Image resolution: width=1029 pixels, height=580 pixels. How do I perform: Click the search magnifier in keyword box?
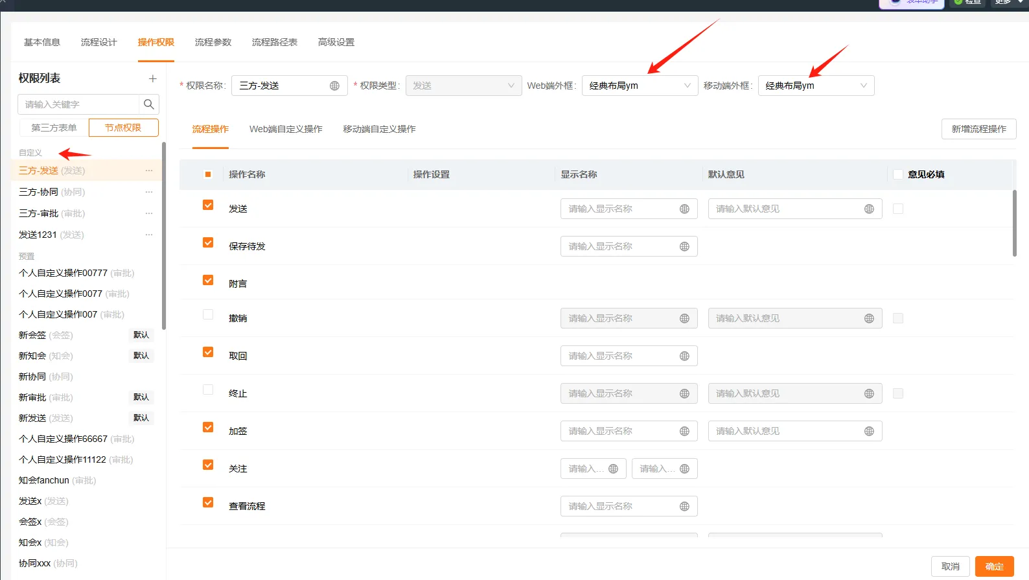(x=149, y=104)
